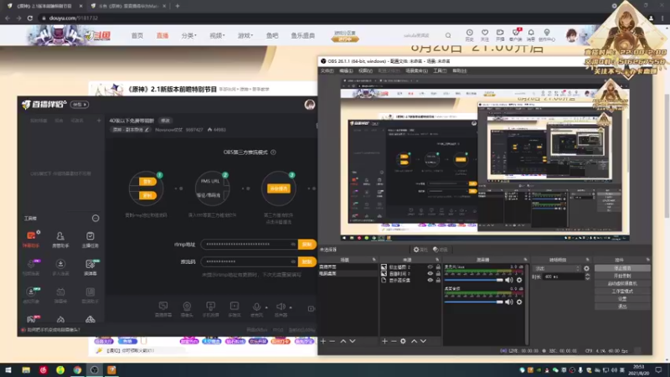Click the microphone icon in Douyu companion
Image resolution: width=670 pixels, height=377 pixels.
[x=256, y=308]
